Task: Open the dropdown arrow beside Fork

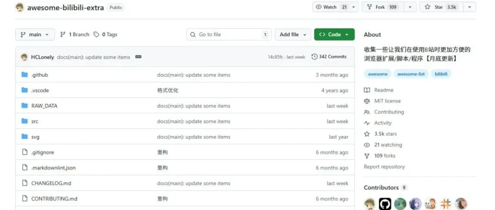Action: tap(410, 7)
